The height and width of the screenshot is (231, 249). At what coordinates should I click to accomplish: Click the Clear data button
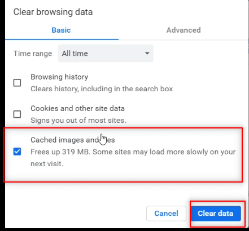coord(216,214)
